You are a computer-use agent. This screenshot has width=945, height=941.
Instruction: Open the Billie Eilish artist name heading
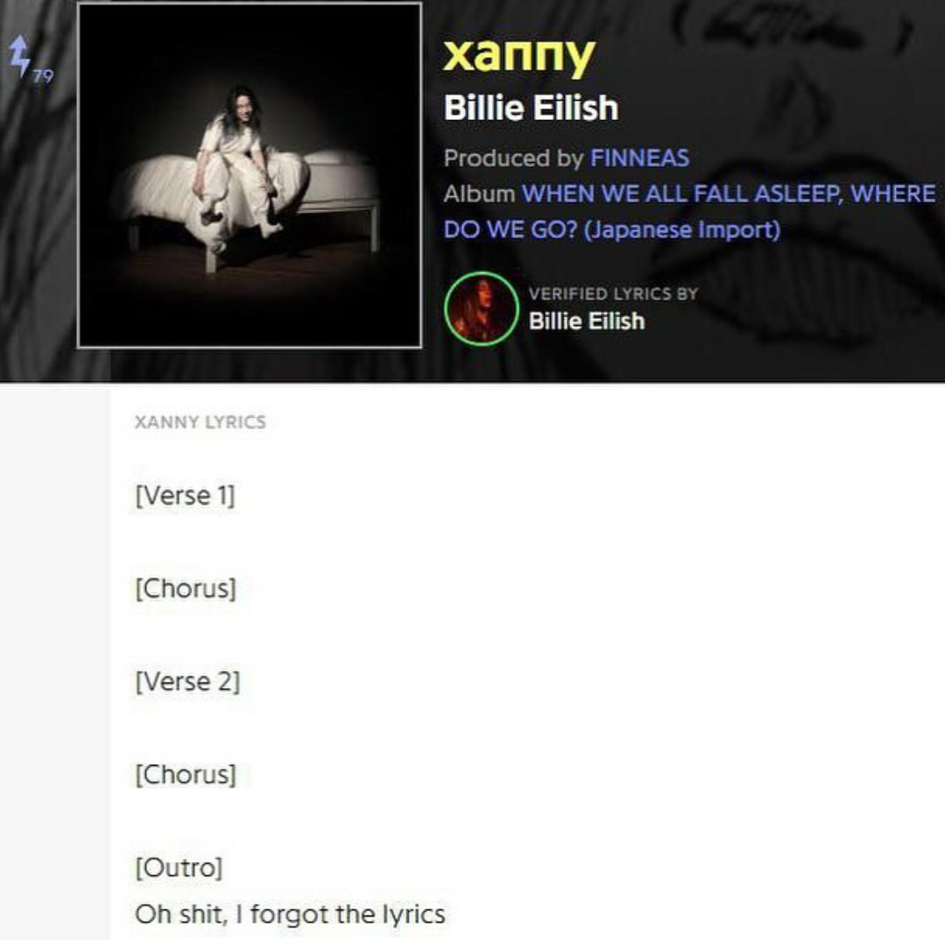(x=531, y=108)
